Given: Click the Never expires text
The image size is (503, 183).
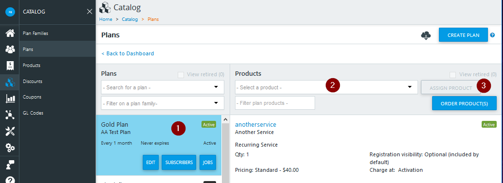Looking at the screenshot, I should point(155,143).
